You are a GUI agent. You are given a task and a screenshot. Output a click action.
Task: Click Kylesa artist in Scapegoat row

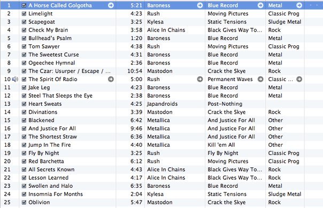tap(155, 22)
